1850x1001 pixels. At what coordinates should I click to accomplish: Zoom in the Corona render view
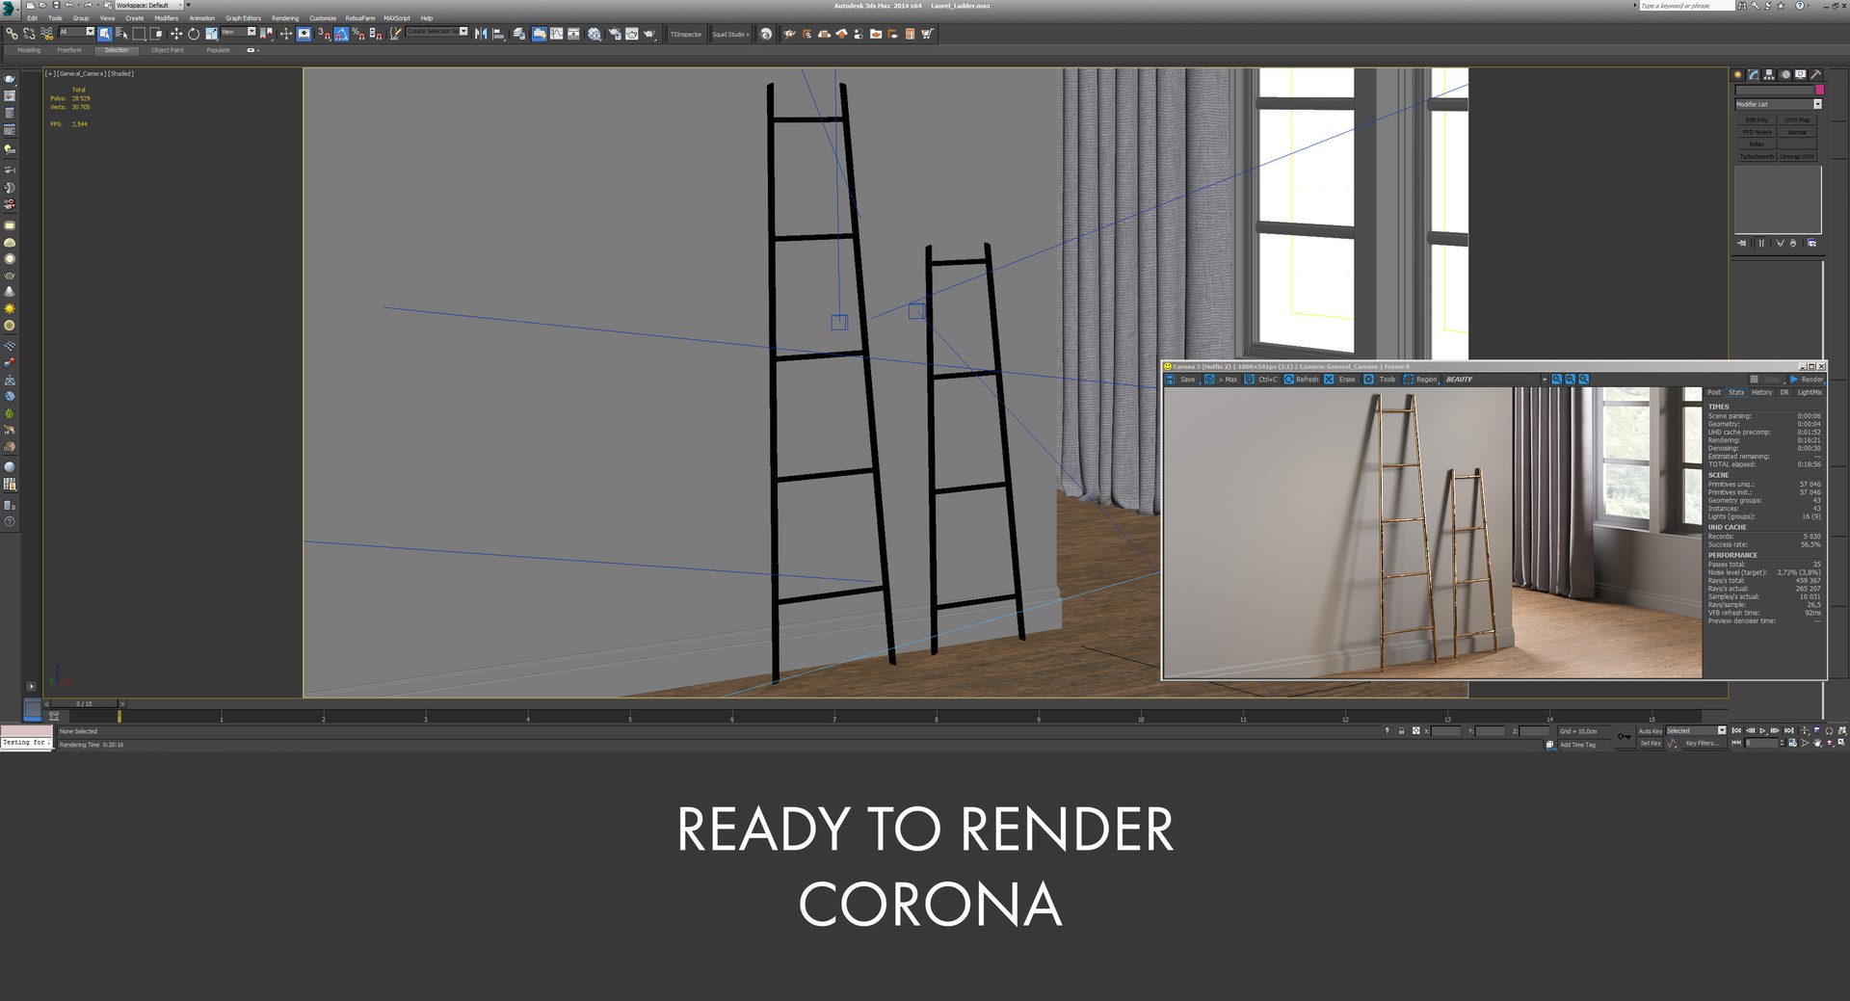(1556, 380)
